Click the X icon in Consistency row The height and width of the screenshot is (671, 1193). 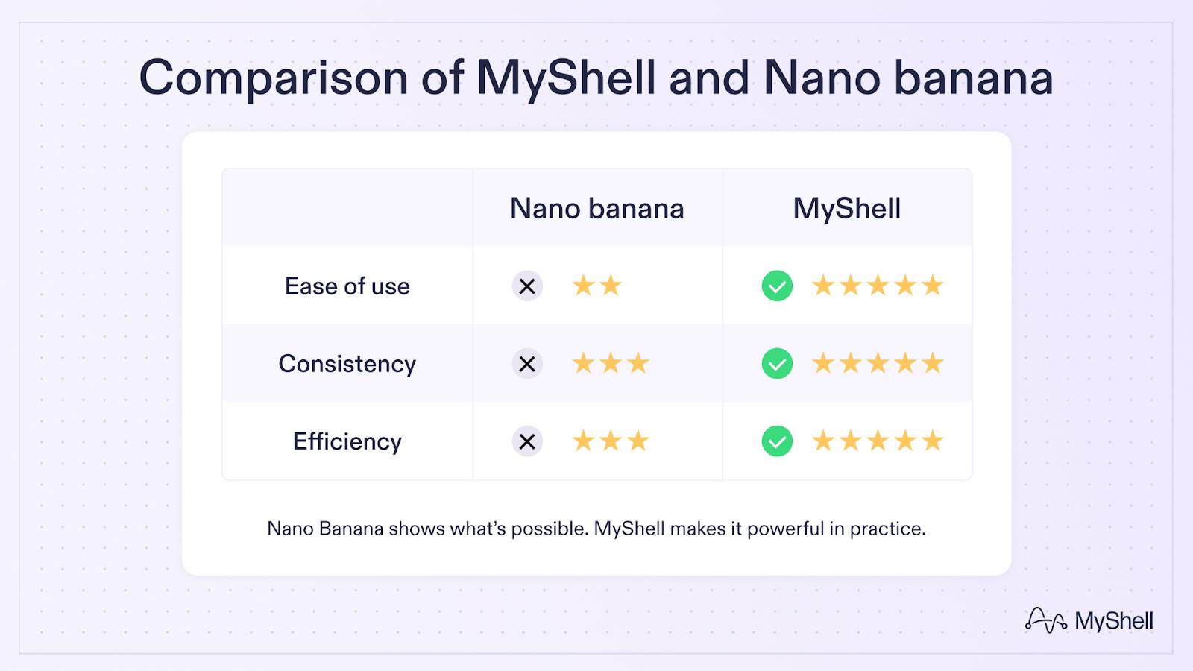(527, 364)
